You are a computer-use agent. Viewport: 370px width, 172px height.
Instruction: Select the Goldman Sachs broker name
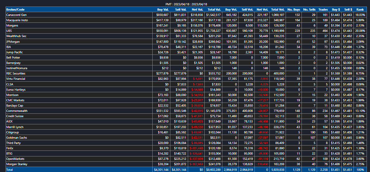click(16, 137)
